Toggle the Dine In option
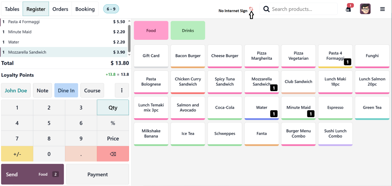 pyautogui.click(x=66, y=90)
